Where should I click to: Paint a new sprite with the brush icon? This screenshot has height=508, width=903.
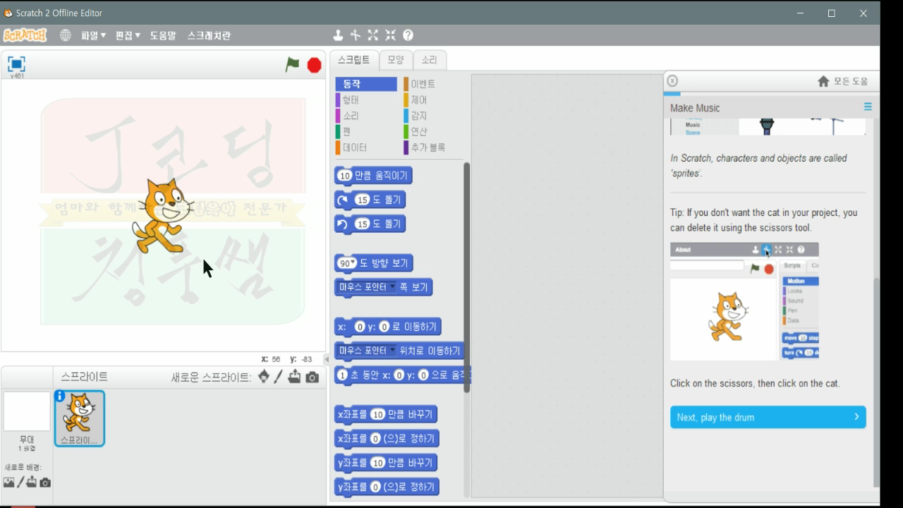279,377
